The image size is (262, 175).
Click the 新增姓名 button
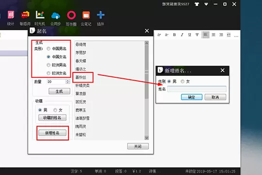[x=52, y=133]
